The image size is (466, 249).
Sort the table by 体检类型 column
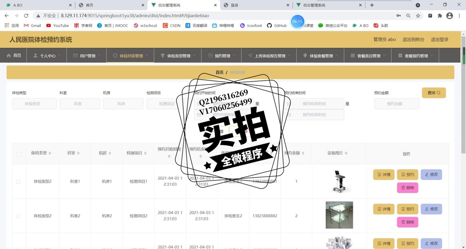click(x=51, y=153)
